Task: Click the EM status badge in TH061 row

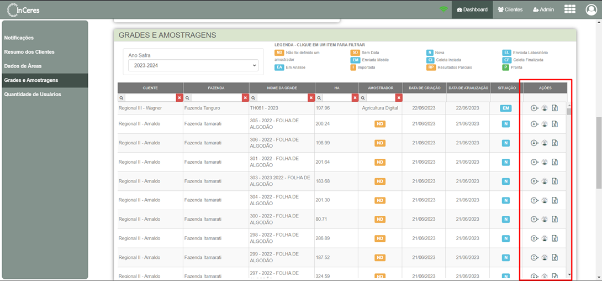Action: coord(506,108)
